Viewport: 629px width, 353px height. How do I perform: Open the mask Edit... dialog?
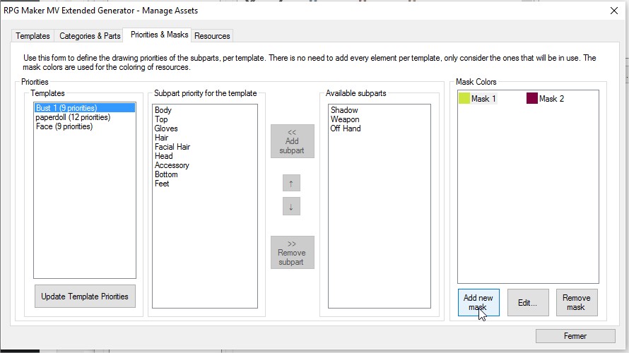coord(528,302)
